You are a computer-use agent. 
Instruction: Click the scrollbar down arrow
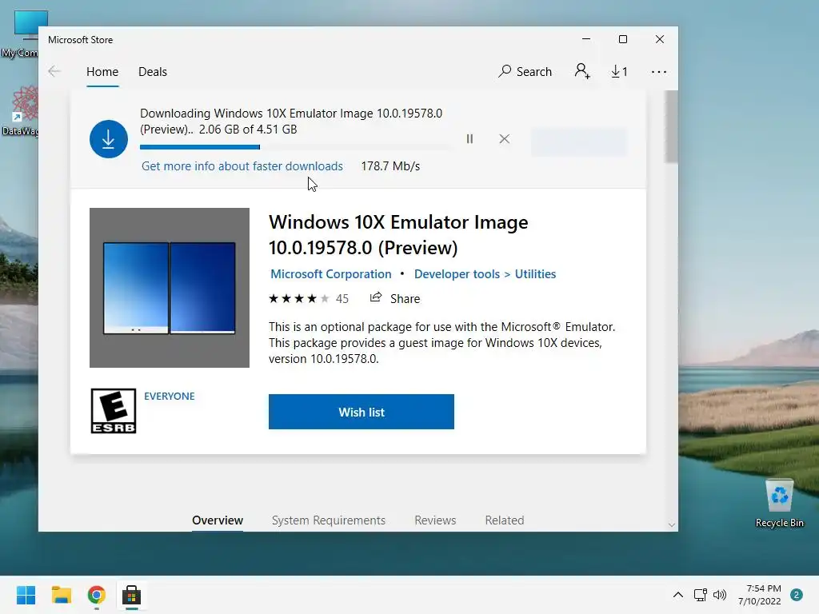click(672, 524)
